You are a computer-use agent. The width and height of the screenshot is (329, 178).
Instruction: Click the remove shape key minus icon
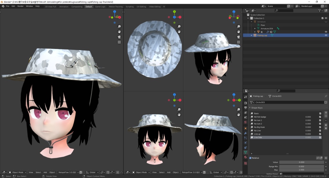pyautogui.click(x=326, y=116)
